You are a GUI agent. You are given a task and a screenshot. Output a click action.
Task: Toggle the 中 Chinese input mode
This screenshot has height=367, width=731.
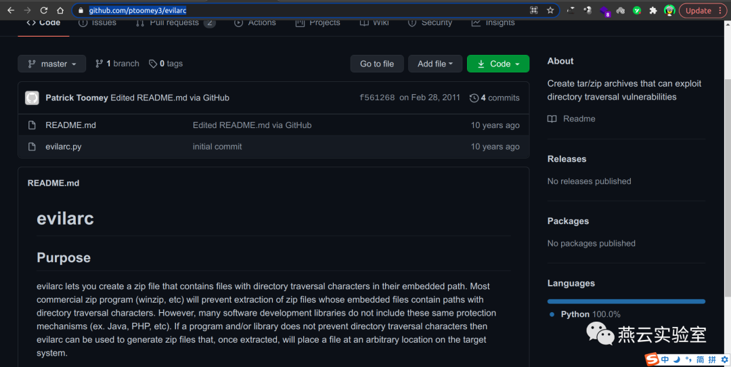tap(665, 360)
